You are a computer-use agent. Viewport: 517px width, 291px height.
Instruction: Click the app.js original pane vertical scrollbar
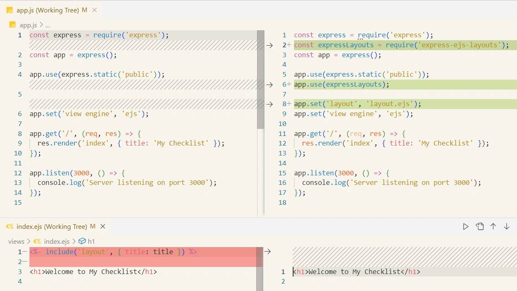(x=260, y=80)
